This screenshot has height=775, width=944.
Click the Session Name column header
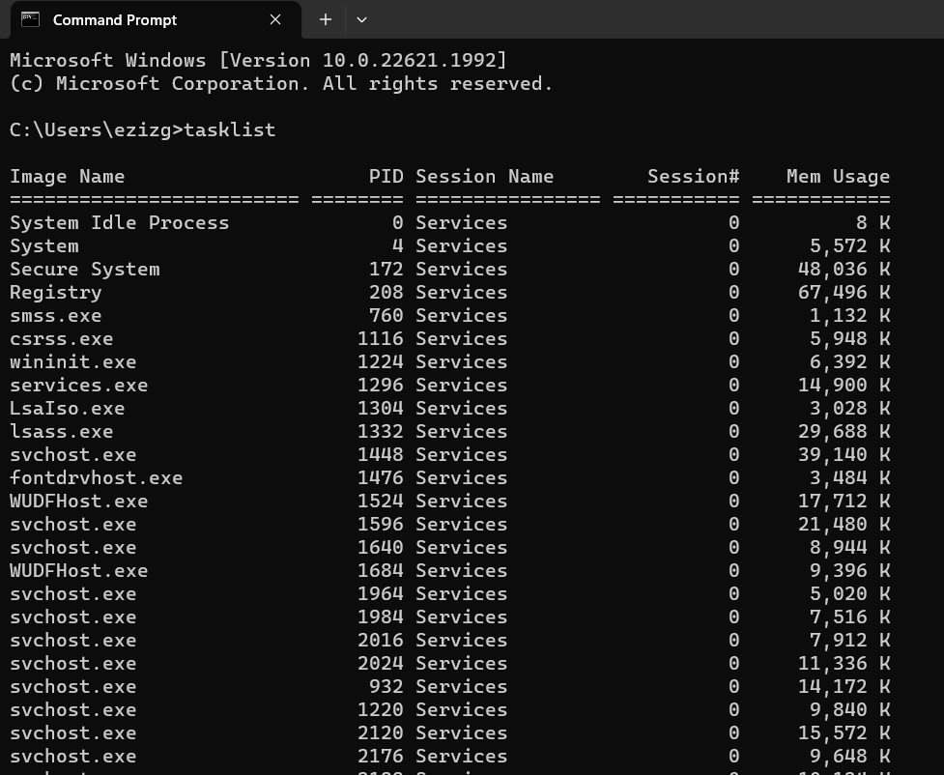point(484,176)
